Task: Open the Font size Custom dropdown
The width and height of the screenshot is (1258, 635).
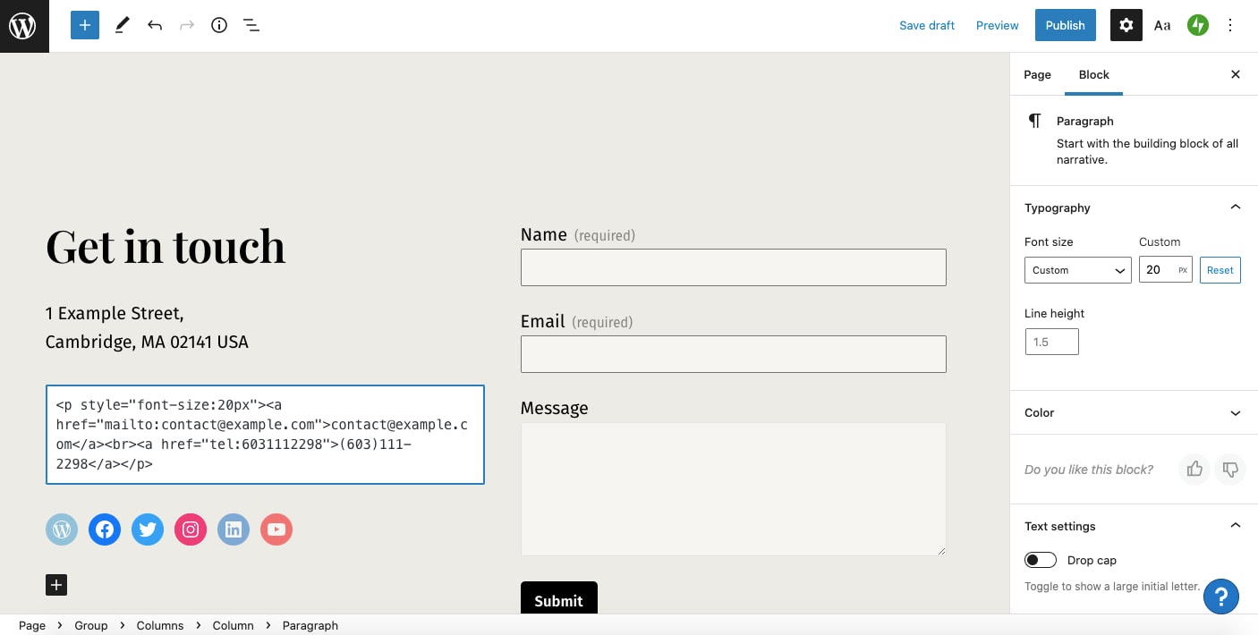Action: coord(1077,270)
